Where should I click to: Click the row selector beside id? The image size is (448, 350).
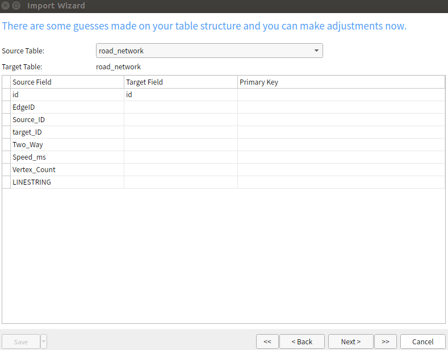point(6,95)
